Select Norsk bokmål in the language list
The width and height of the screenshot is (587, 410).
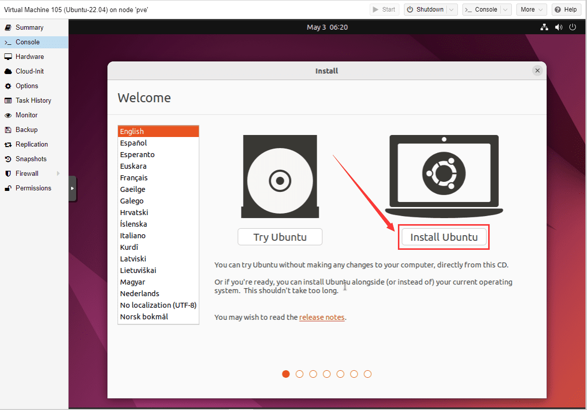click(158, 316)
